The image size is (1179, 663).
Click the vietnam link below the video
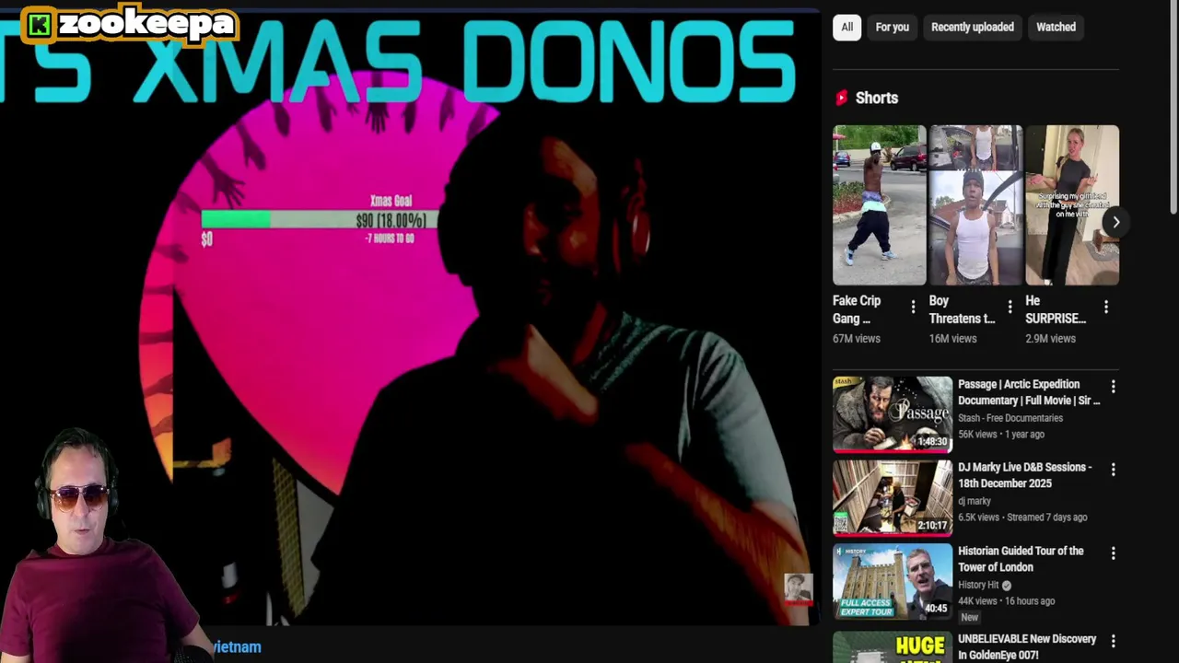(x=237, y=647)
